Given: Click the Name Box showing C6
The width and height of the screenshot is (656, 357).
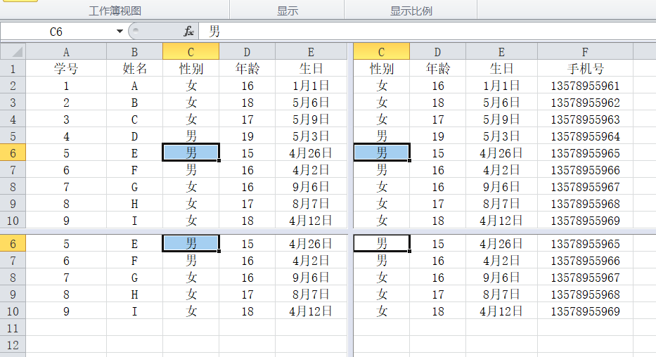Looking at the screenshot, I should pyautogui.click(x=56, y=32).
